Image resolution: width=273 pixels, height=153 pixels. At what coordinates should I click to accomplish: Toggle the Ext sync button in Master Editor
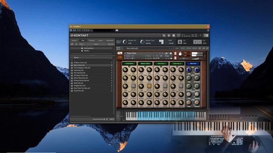(x=161, y=41)
